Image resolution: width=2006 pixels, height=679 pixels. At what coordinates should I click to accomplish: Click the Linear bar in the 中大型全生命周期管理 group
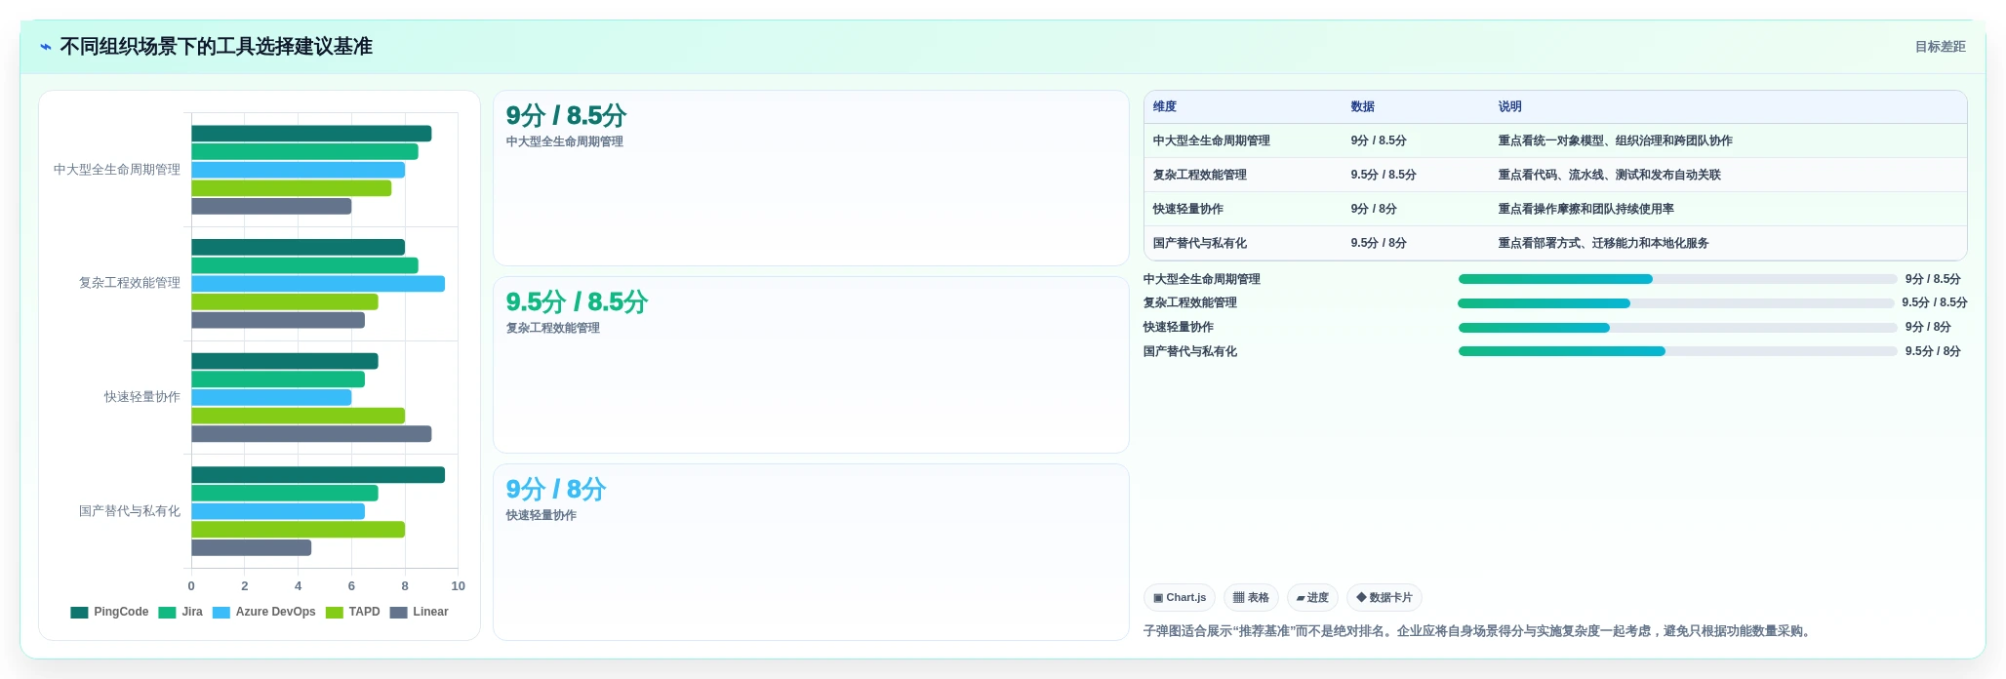tap(271, 207)
